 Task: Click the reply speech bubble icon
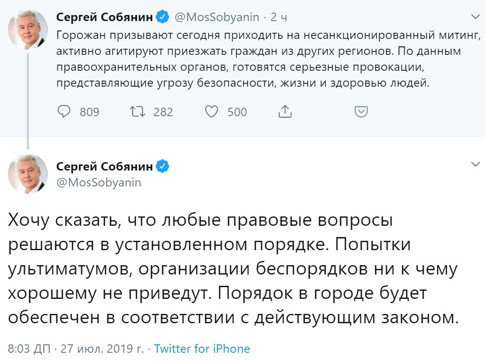point(64,111)
